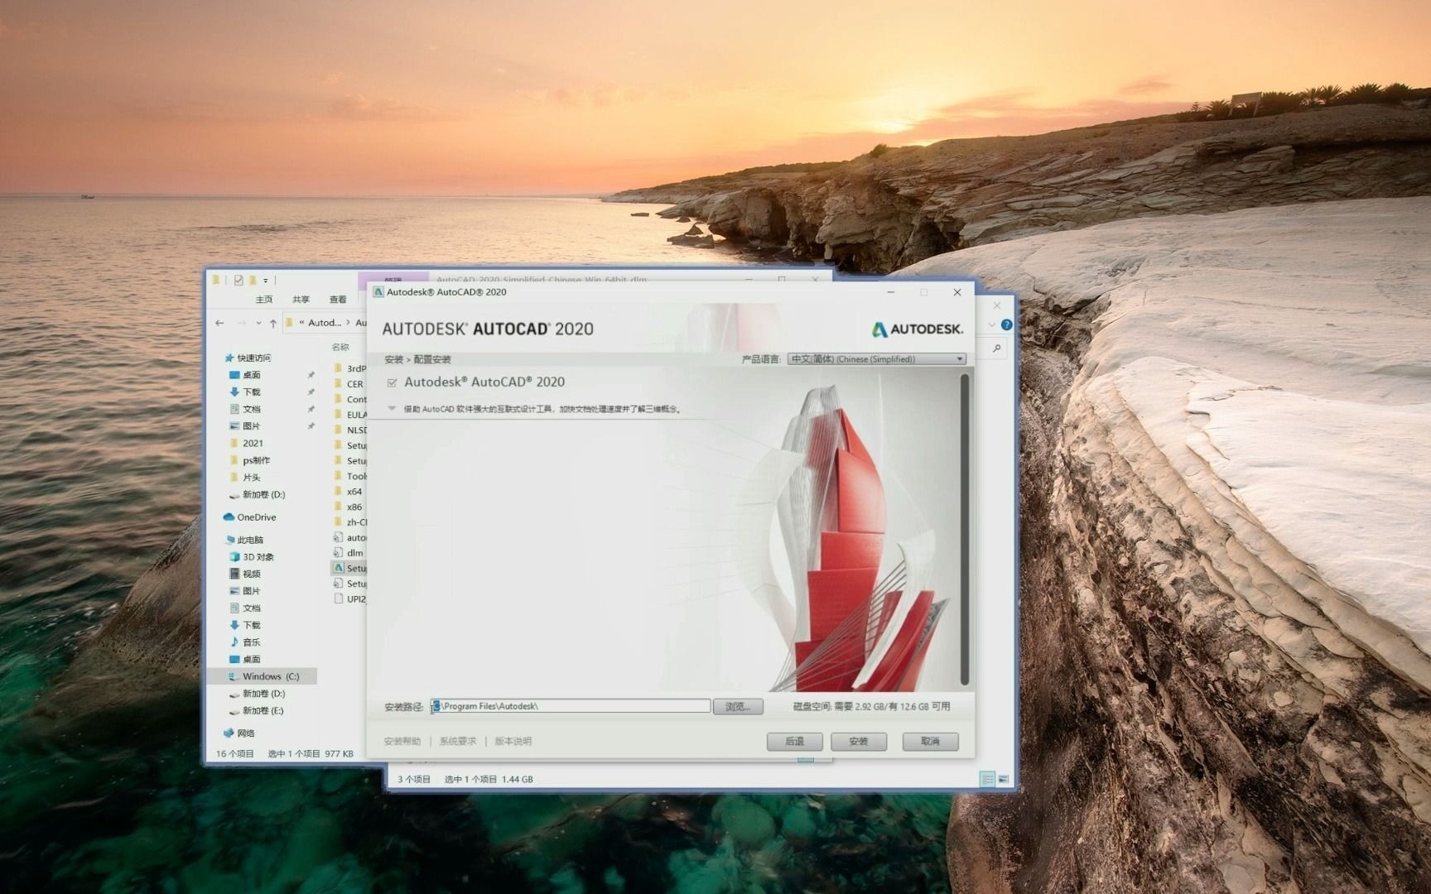Click the Autod... breadcrumb in address bar

click(325, 323)
